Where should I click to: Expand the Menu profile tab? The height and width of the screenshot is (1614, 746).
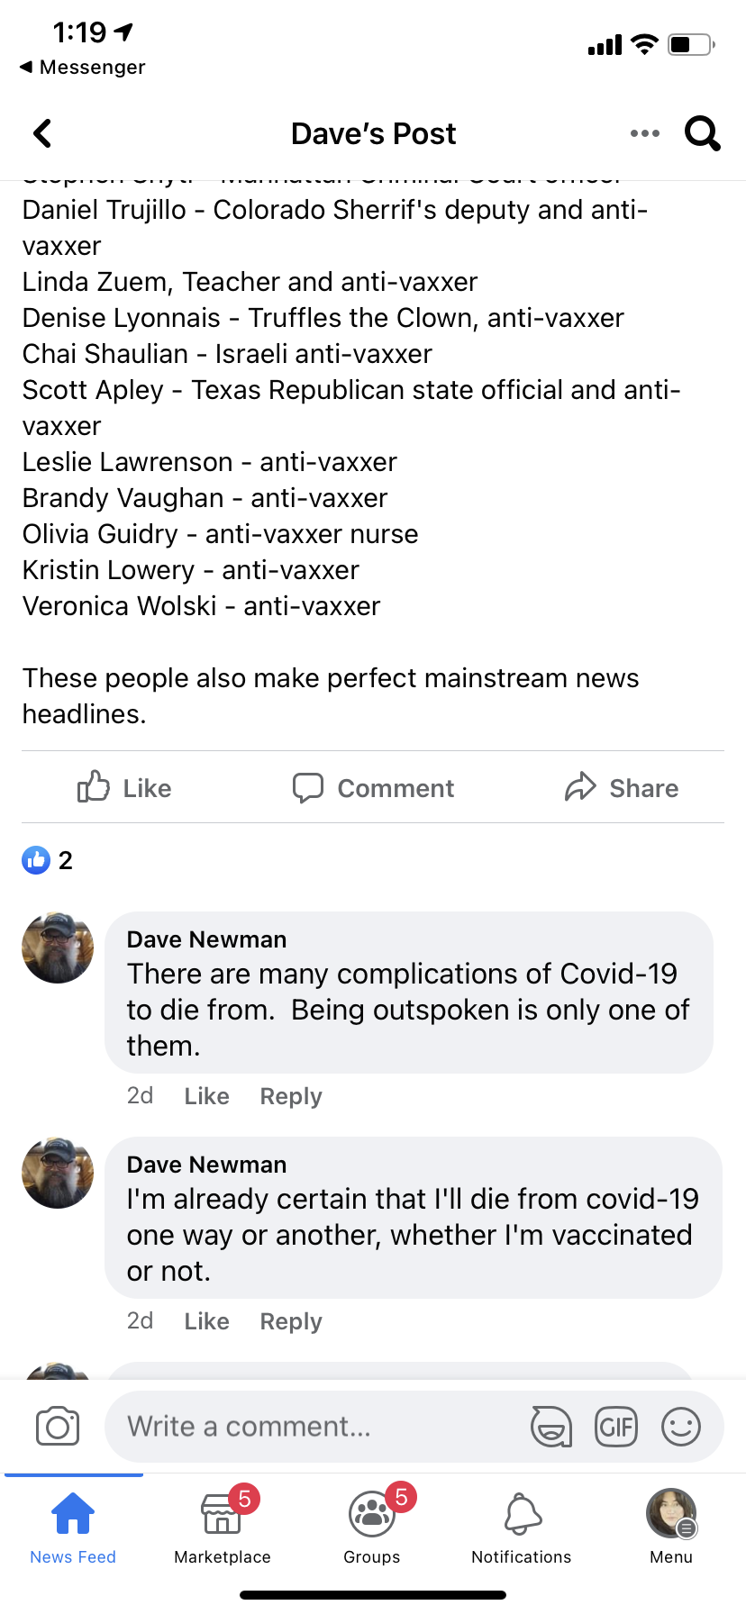tap(671, 1526)
